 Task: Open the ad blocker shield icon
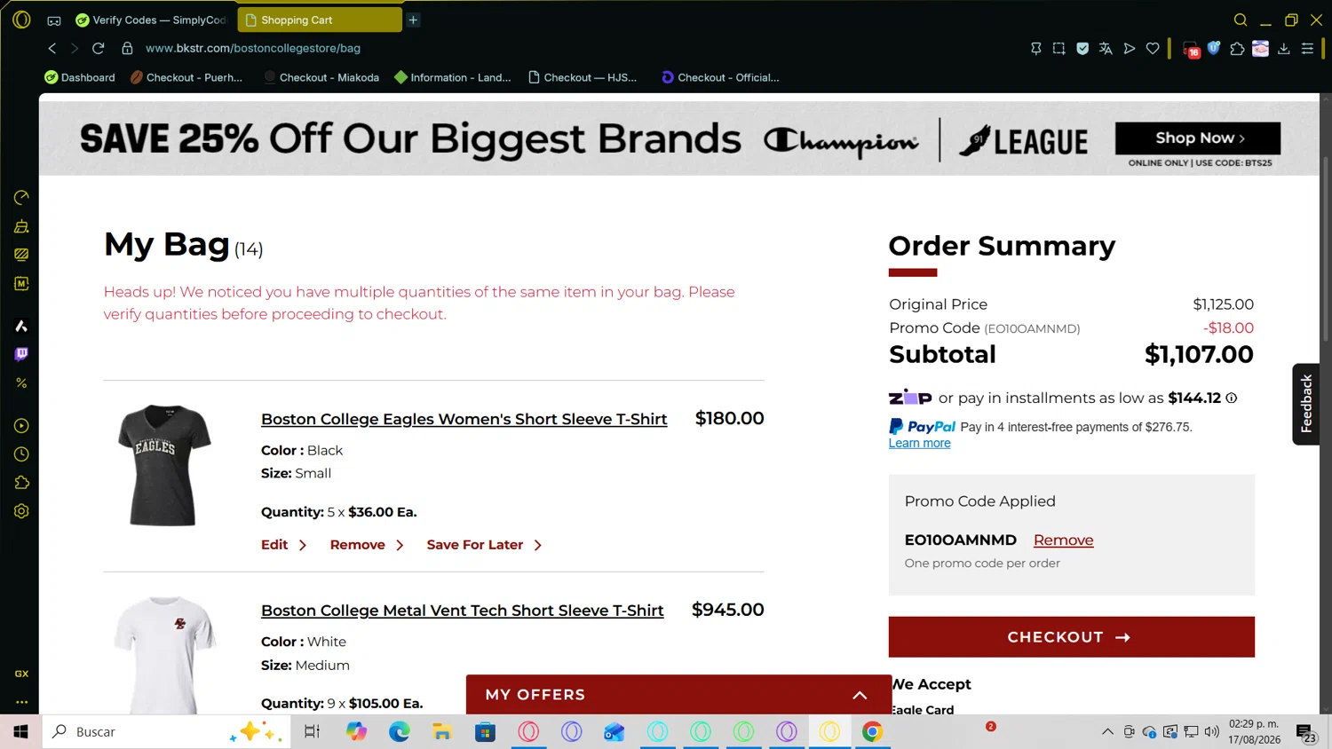coord(1082,49)
